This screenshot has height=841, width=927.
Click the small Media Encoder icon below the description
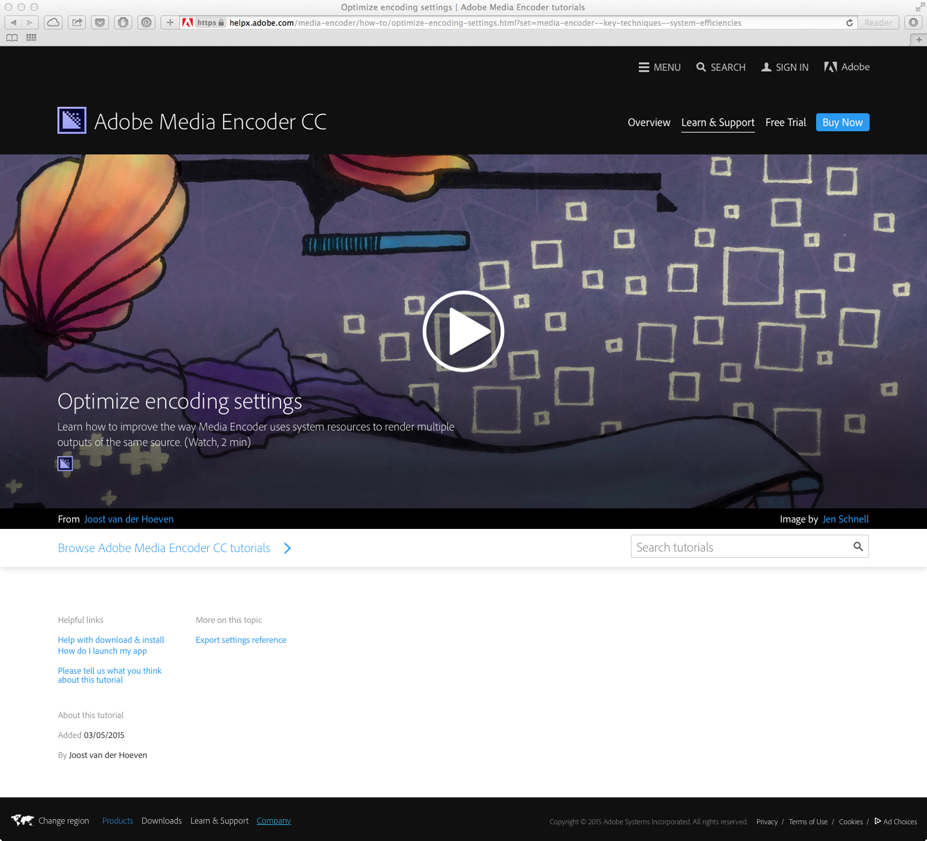pos(65,463)
